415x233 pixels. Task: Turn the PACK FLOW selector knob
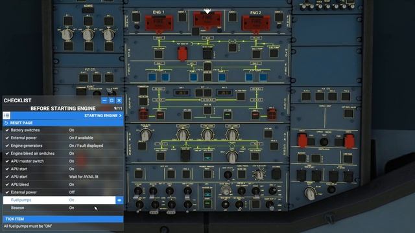[145, 135]
